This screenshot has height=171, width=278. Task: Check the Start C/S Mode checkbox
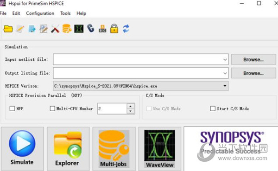point(213,108)
